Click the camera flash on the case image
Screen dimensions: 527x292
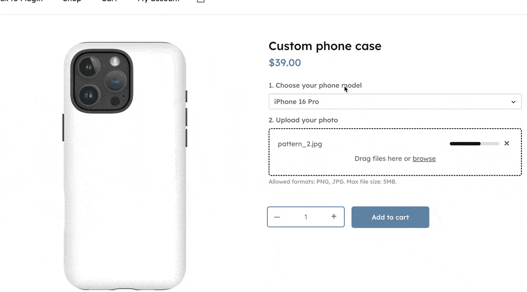114,61
